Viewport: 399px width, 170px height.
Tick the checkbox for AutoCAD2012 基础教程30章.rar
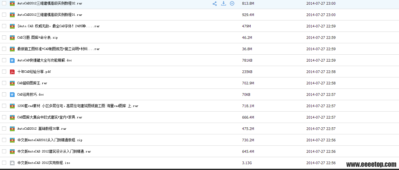coord(4,129)
